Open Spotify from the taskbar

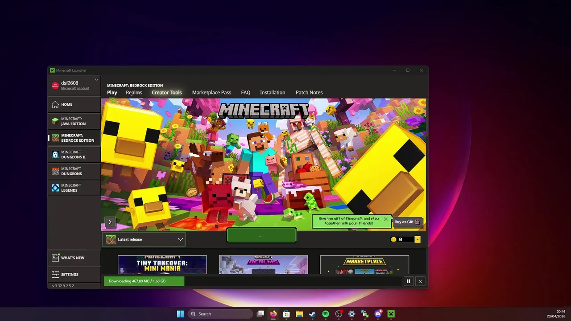click(326, 314)
